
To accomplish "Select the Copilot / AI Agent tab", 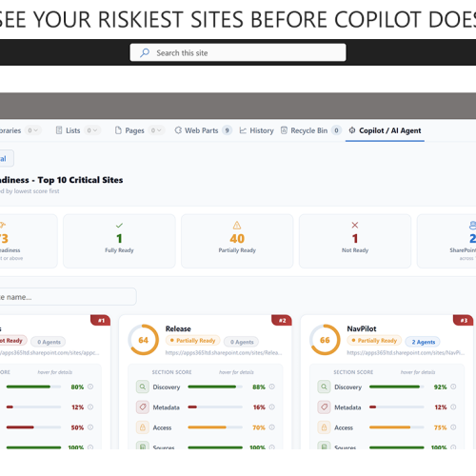I will [385, 130].
